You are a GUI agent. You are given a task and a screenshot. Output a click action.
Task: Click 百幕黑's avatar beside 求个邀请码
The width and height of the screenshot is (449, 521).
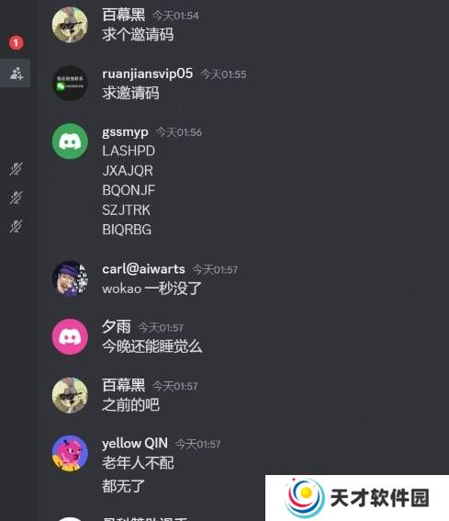(70, 25)
